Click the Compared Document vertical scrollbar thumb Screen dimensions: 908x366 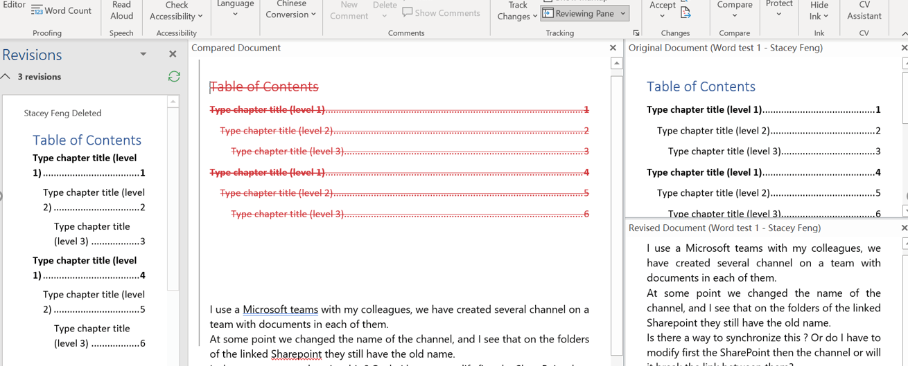[x=617, y=214]
